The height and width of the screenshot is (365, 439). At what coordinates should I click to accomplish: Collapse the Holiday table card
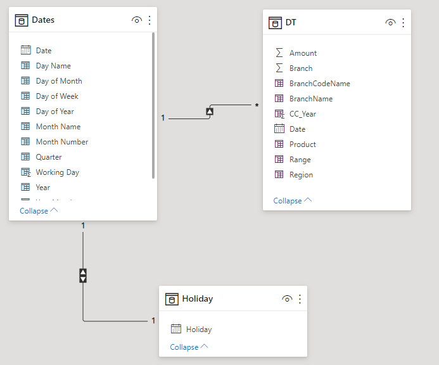point(189,347)
